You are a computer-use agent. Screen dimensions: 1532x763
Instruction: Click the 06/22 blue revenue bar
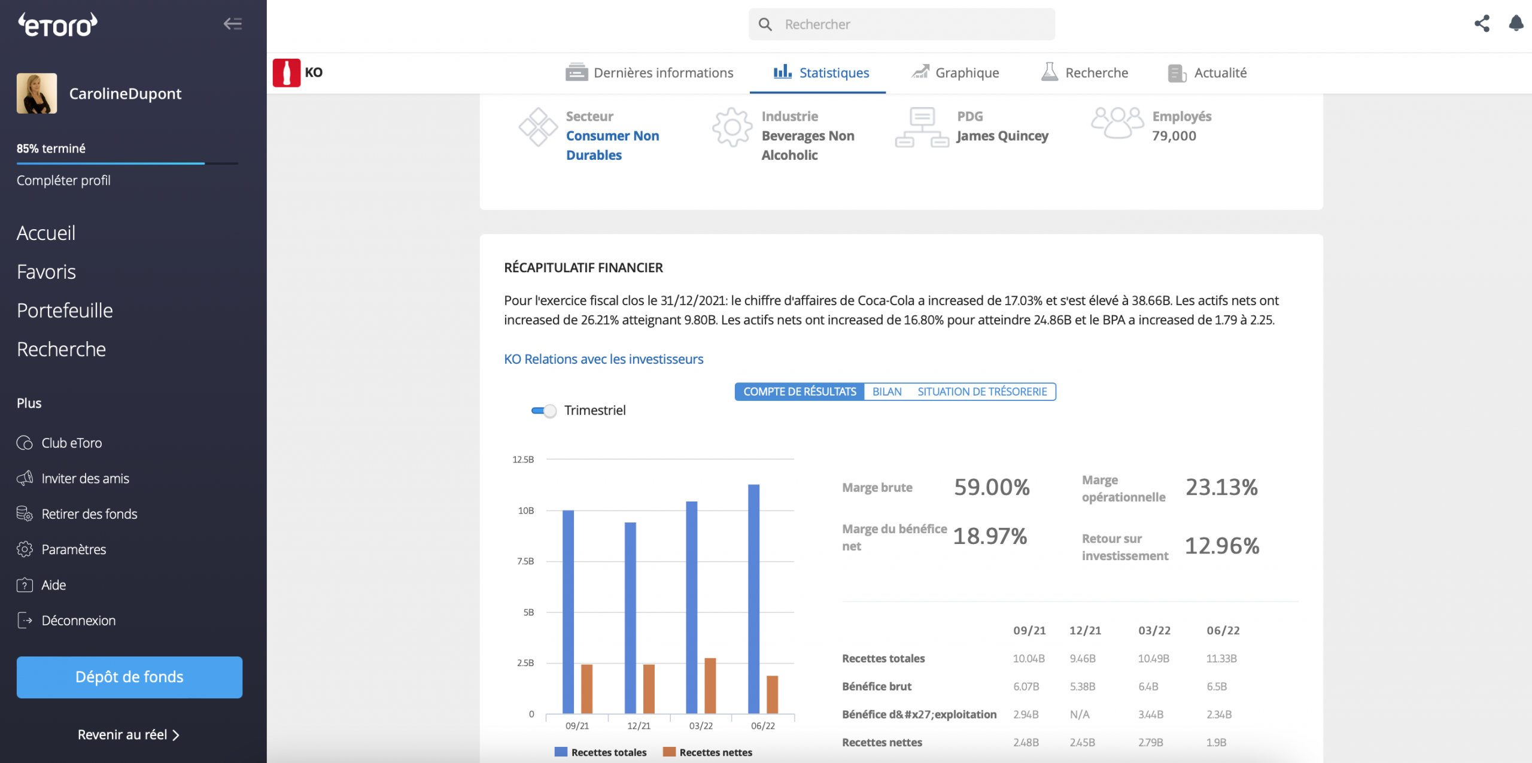[x=754, y=599]
